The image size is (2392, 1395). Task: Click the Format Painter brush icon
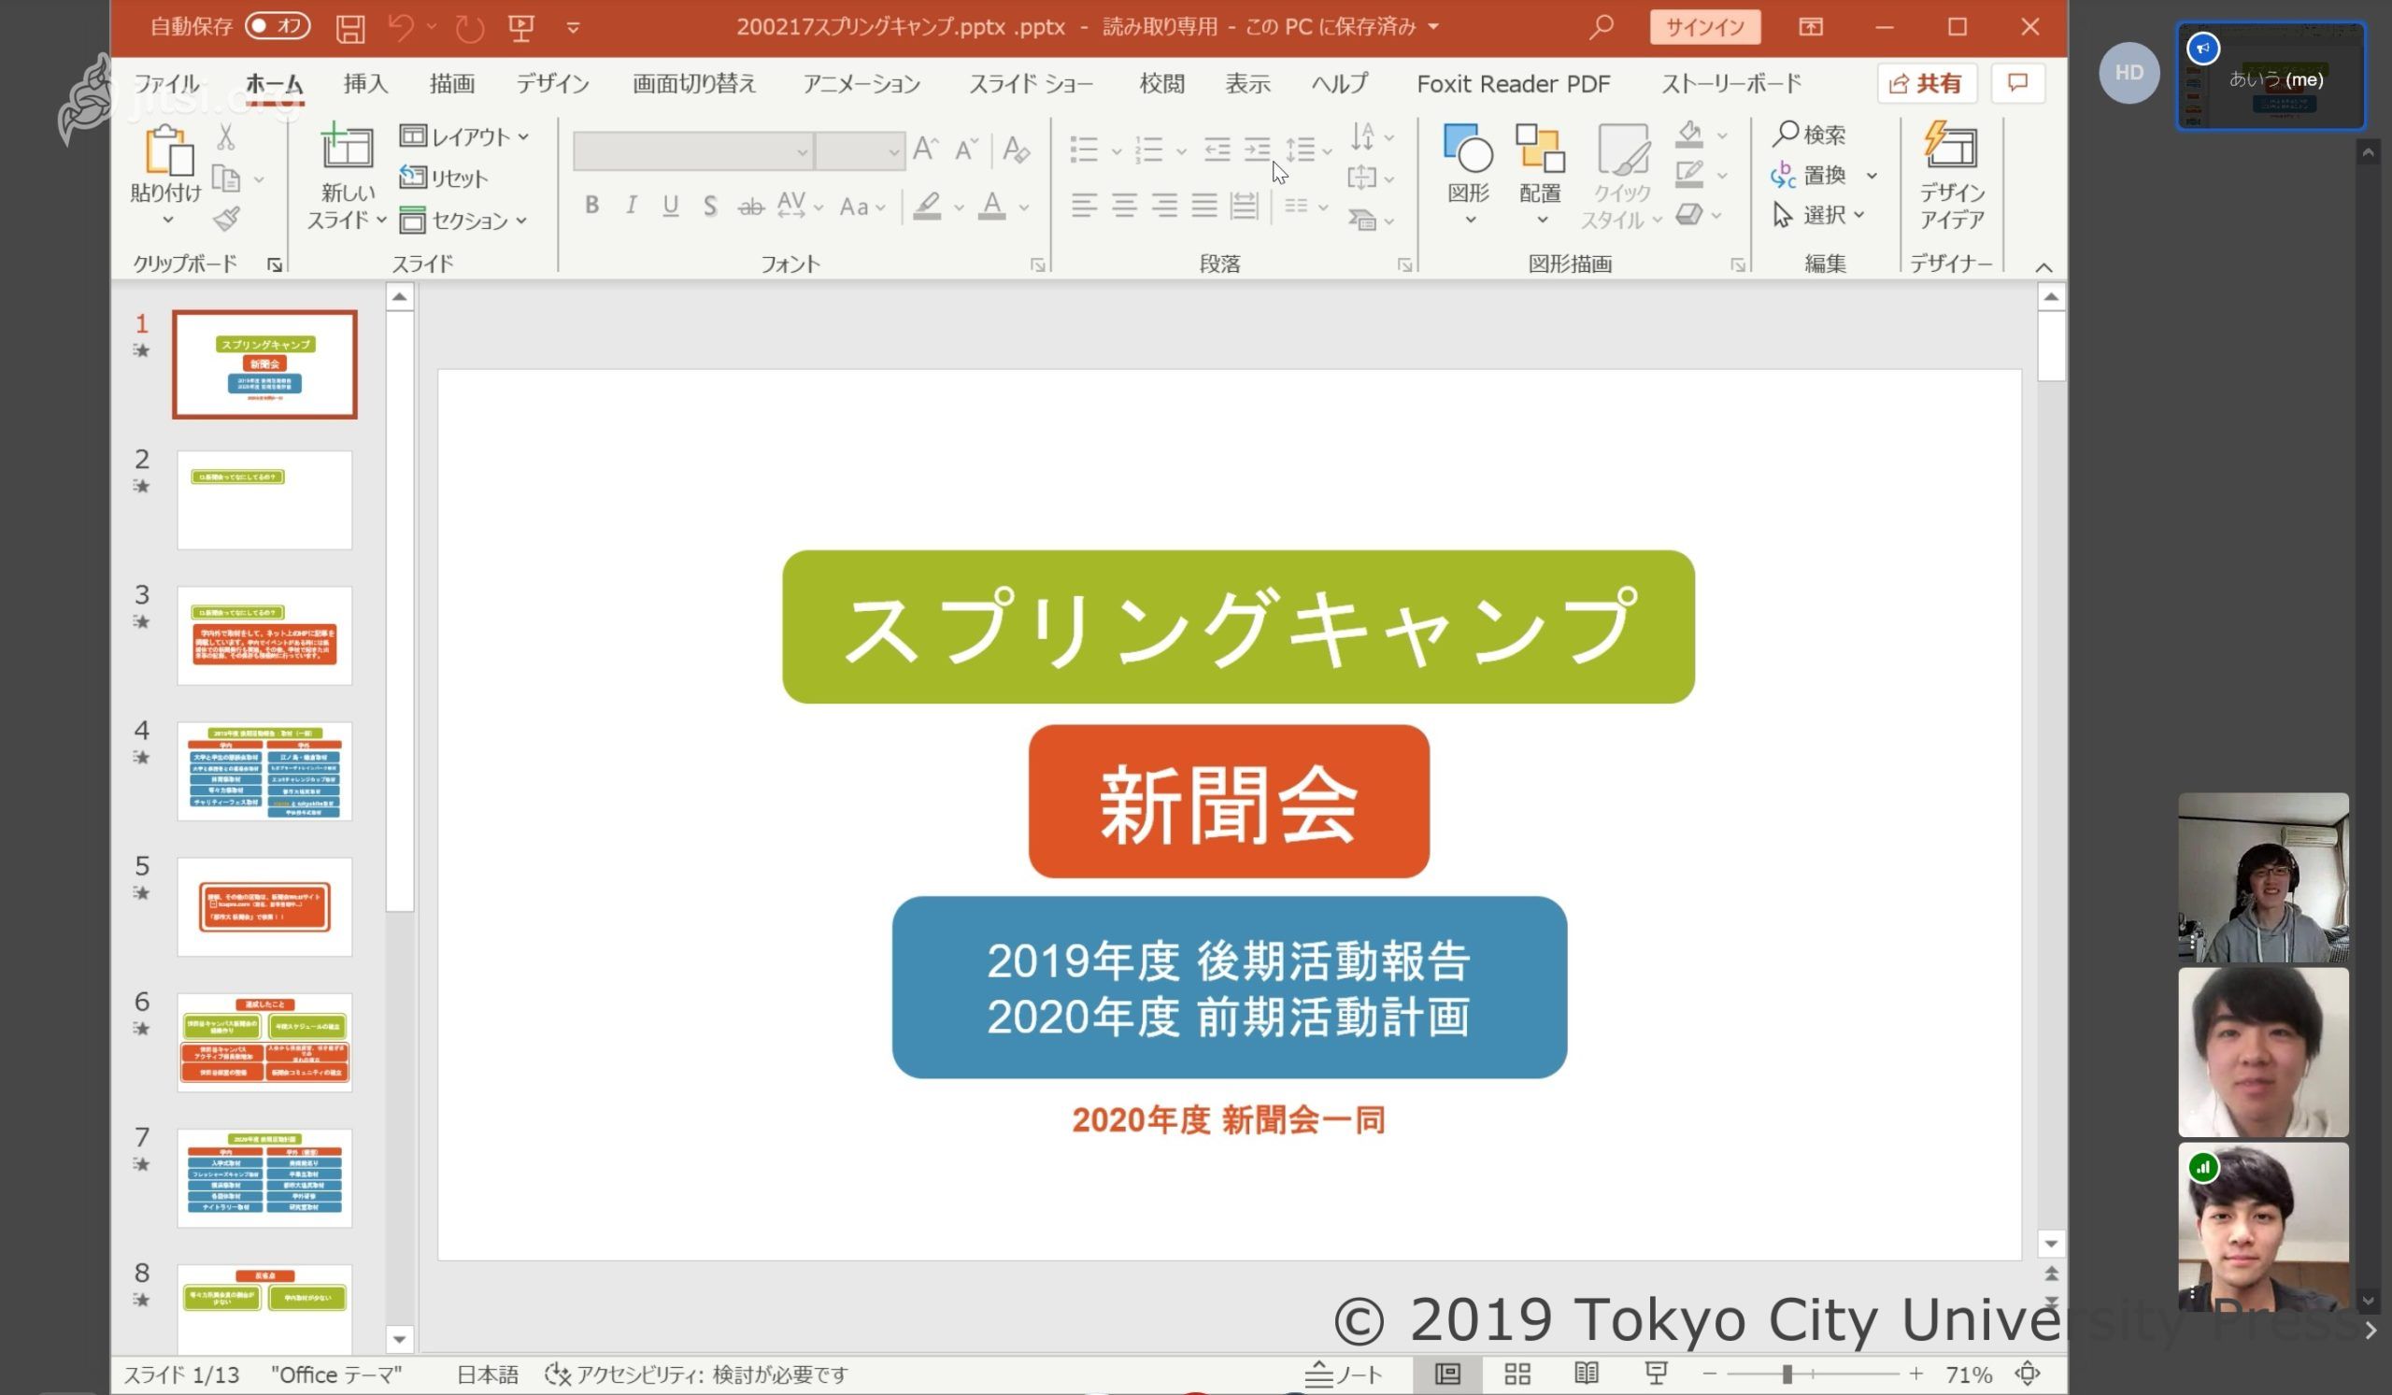225,220
